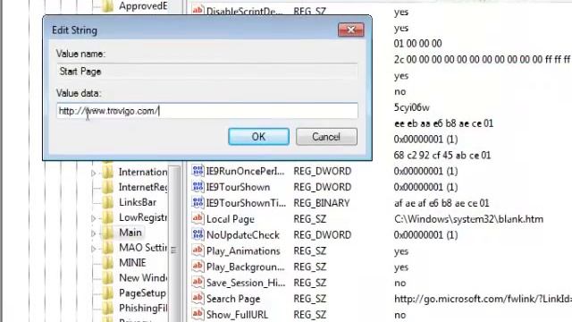
Task: Open the Main folder icon
Action: 107,233
